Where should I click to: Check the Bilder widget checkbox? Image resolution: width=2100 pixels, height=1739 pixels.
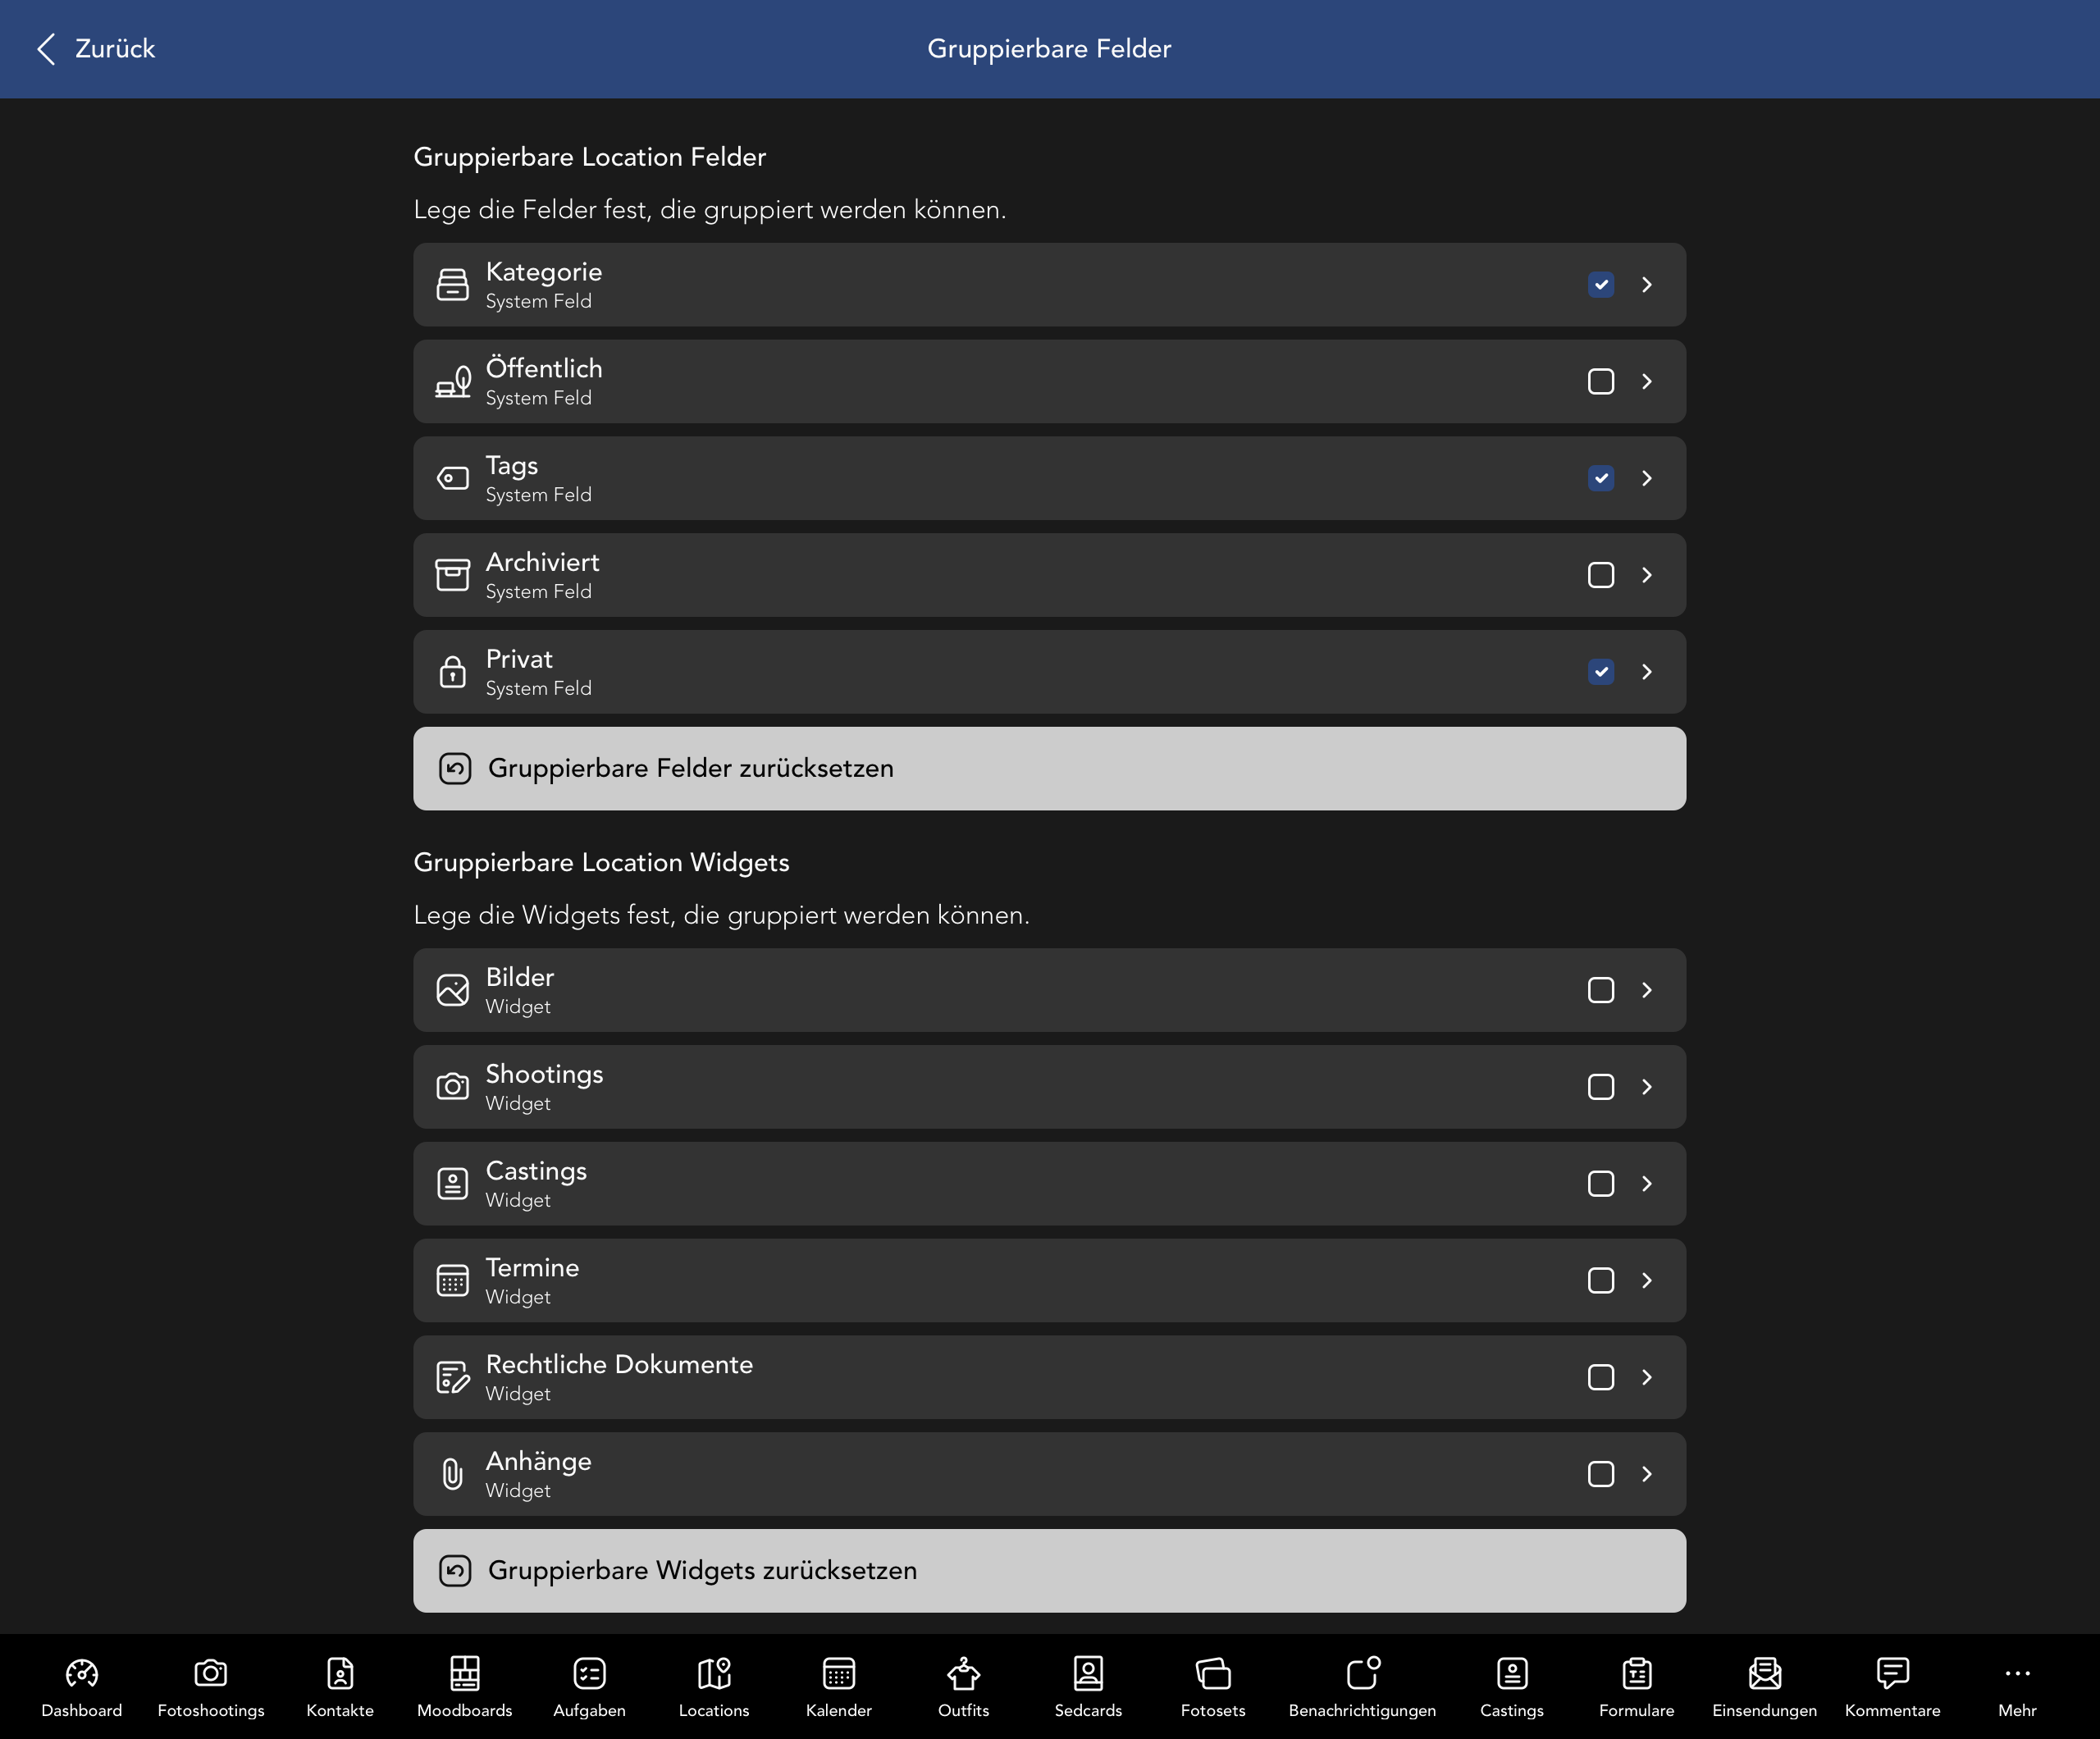[x=1601, y=990]
